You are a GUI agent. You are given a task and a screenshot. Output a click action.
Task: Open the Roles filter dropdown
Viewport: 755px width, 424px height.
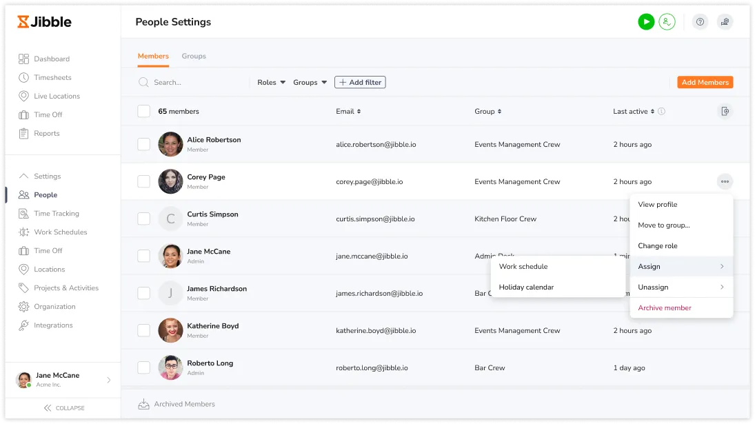(271, 83)
